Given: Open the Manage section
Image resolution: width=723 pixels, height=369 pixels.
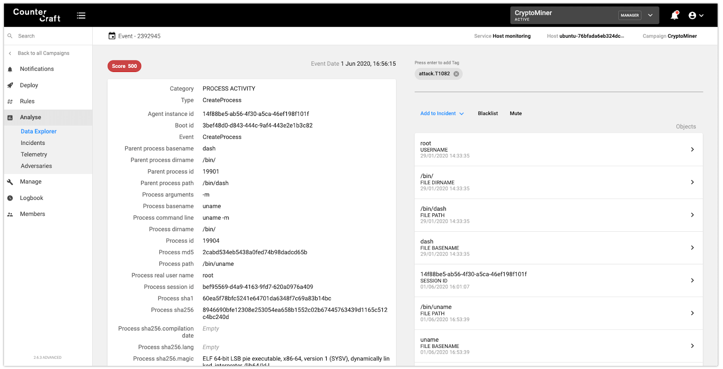Looking at the screenshot, I should [31, 182].
